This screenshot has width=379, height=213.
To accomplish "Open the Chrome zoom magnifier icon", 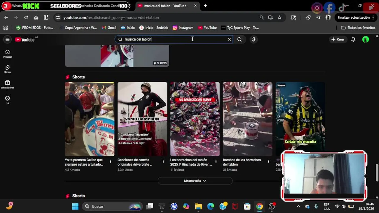I will (262, 17).
